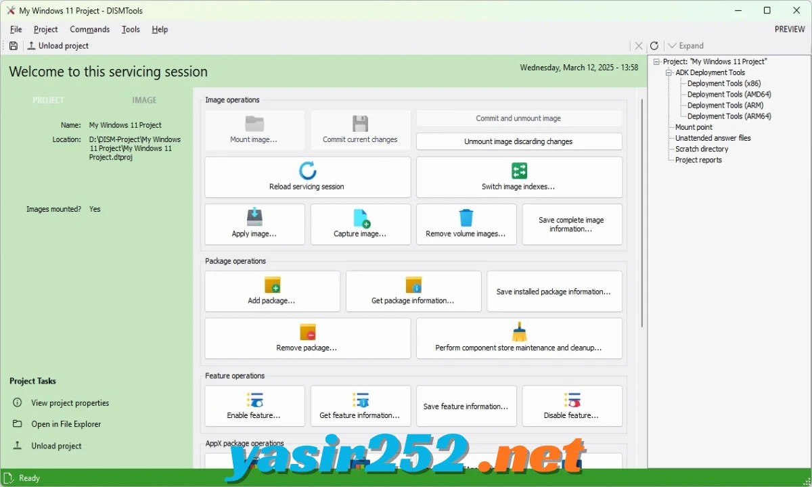Click the Mount image folder icon
812x487 pixels.
coord(254,124)
